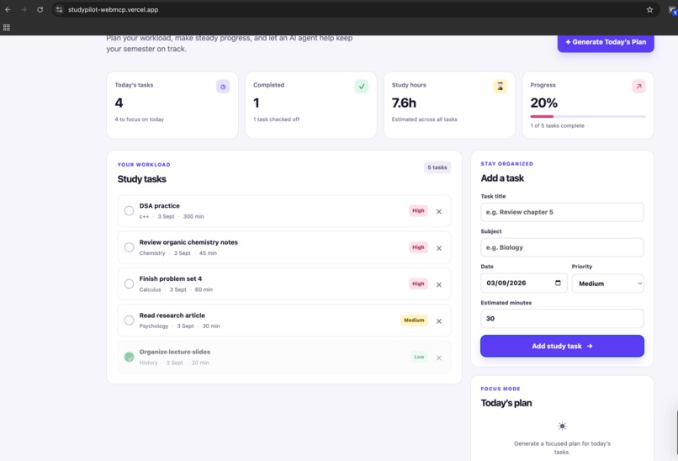Click the High badge on Finish problem set 4
This screenshot has width=678, height=461.
coord(418,283)
